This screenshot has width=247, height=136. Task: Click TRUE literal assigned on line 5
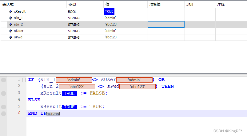pyautogui.click(x=95, y=107)
